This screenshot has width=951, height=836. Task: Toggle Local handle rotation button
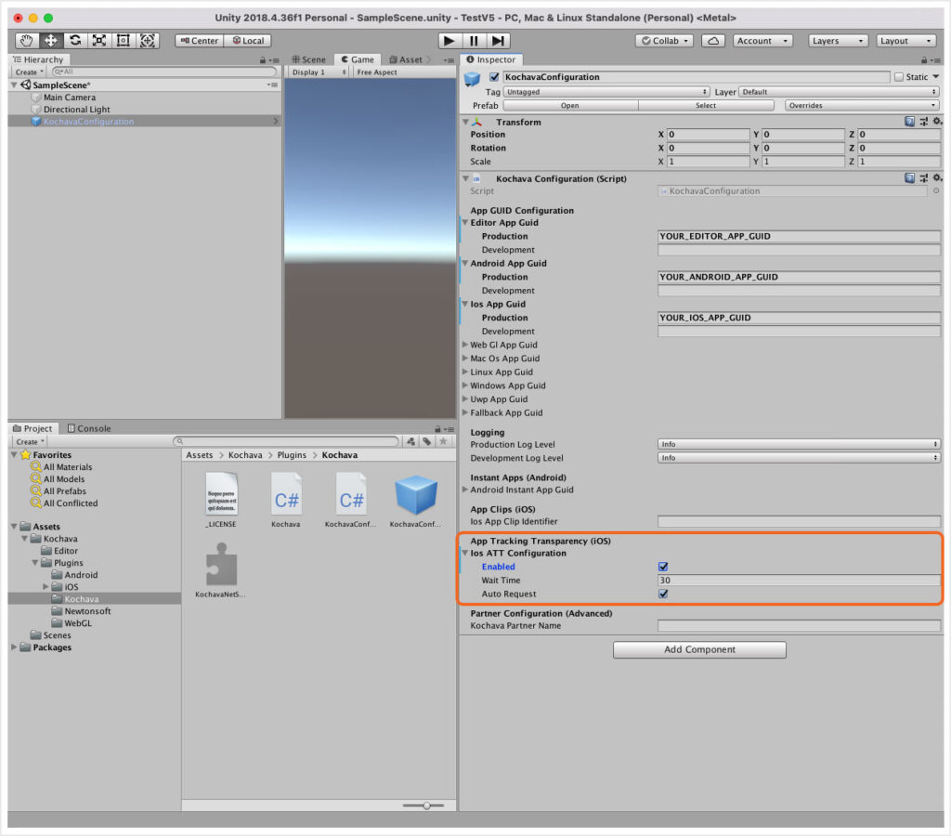pos(247,41)
